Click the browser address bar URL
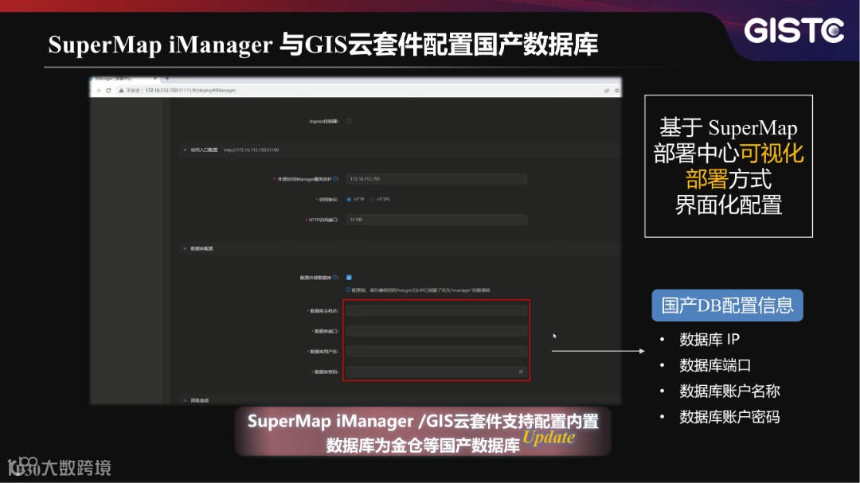Viewport: 860px width, 483px height. pos(190,91)
